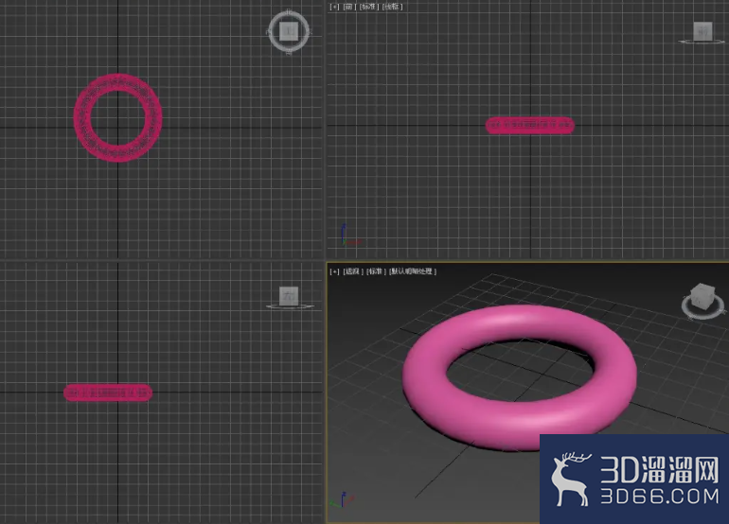Image resolution: width=729 pixels, height=524 pixels.
Task: Click the axis tripod in the perspective viewport
Action: click(343, 500)
